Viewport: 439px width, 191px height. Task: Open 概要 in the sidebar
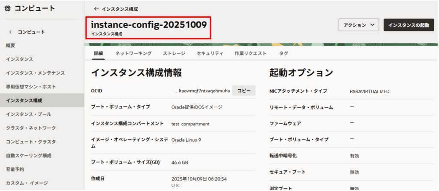(x=11, y=45)
